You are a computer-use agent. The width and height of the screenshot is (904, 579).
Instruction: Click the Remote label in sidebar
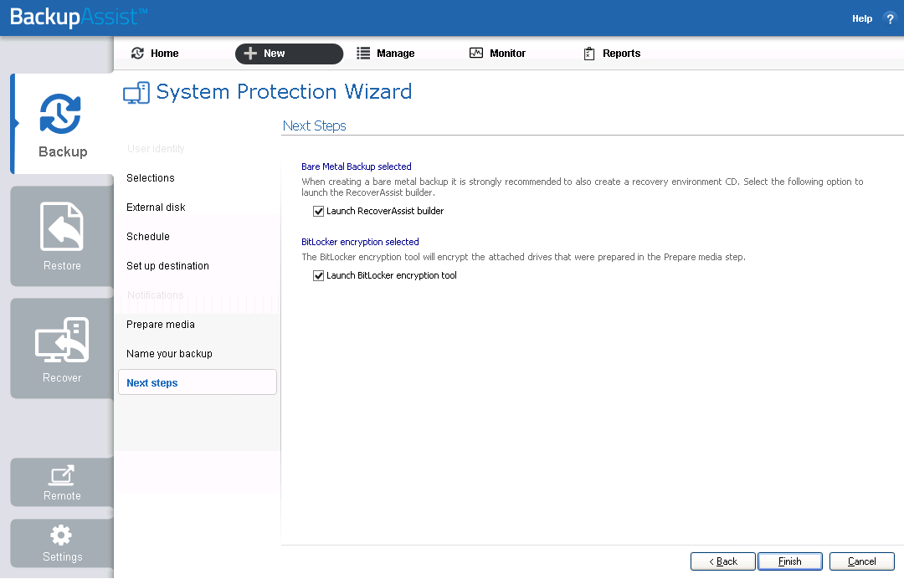point(62,496)
